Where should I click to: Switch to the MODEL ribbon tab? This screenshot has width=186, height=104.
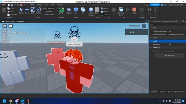pos(39,5)
